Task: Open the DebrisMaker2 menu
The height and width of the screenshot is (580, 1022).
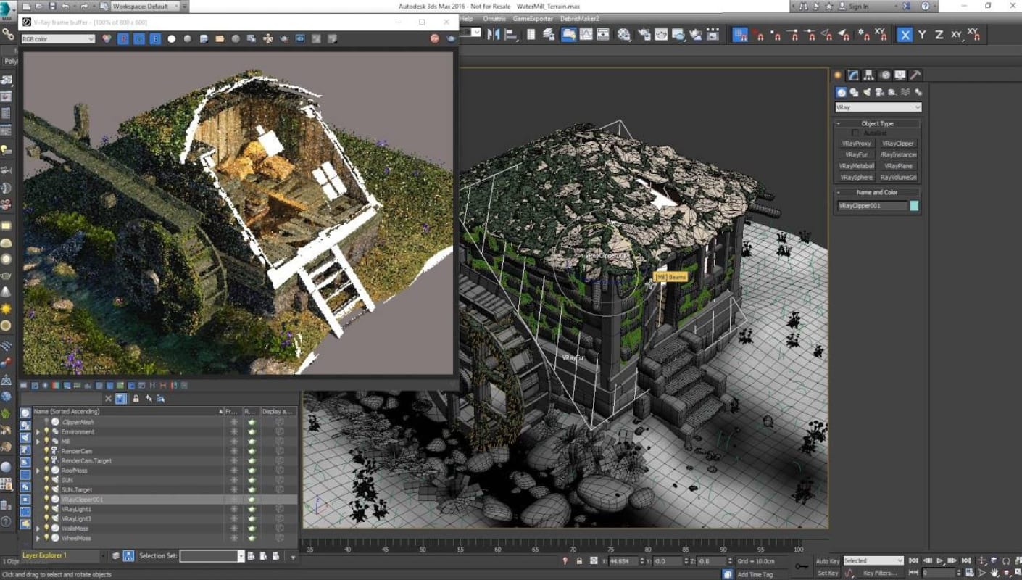Action: pos(579,19)
